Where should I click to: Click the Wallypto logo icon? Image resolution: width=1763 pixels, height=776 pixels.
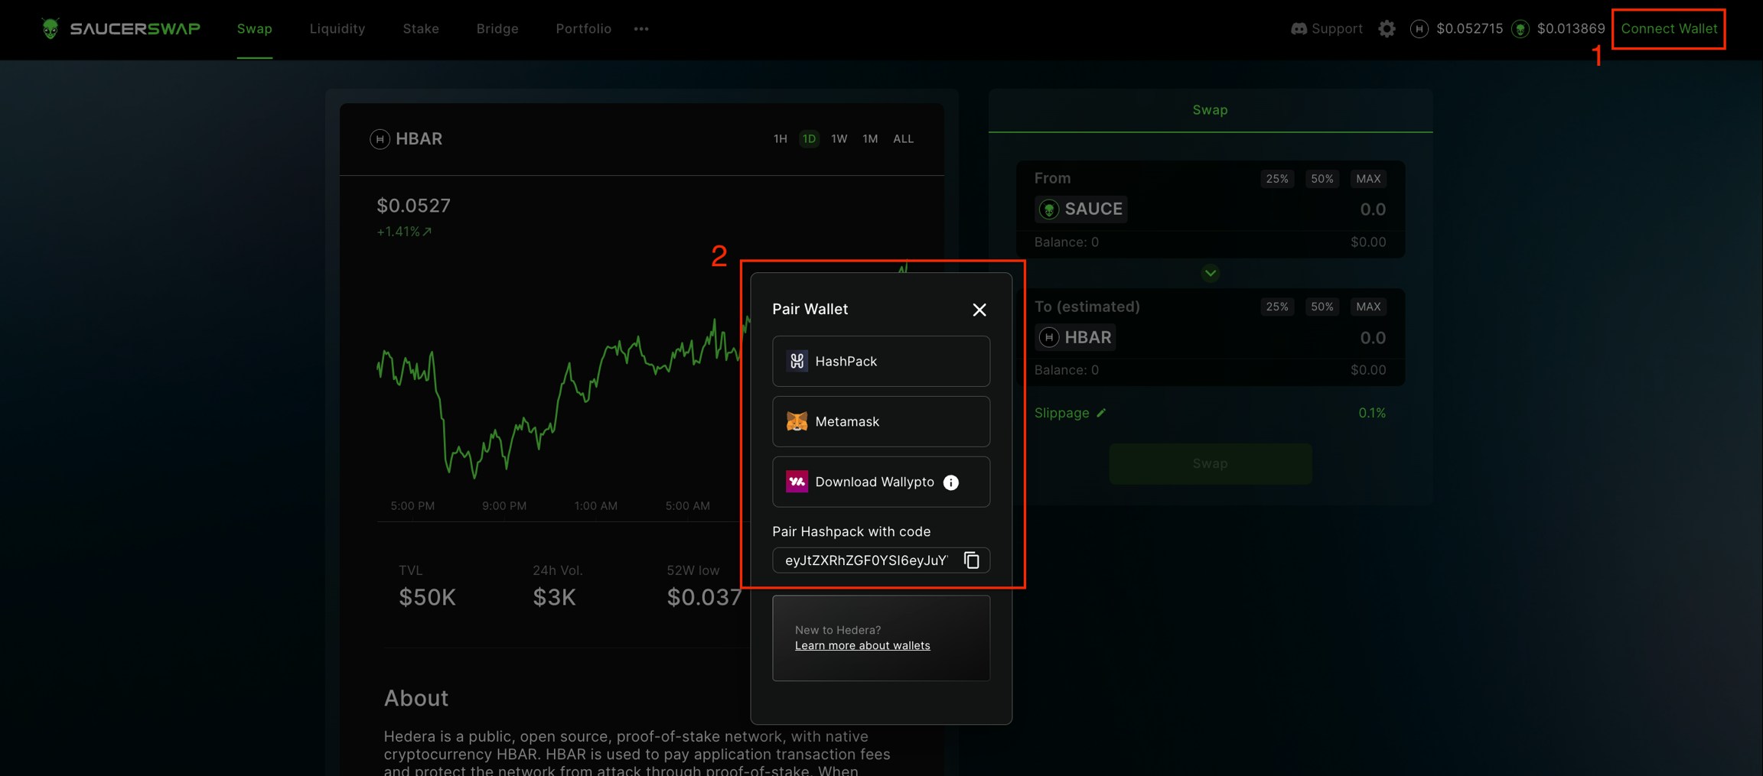pyautogui.click(x=797, y=482)
